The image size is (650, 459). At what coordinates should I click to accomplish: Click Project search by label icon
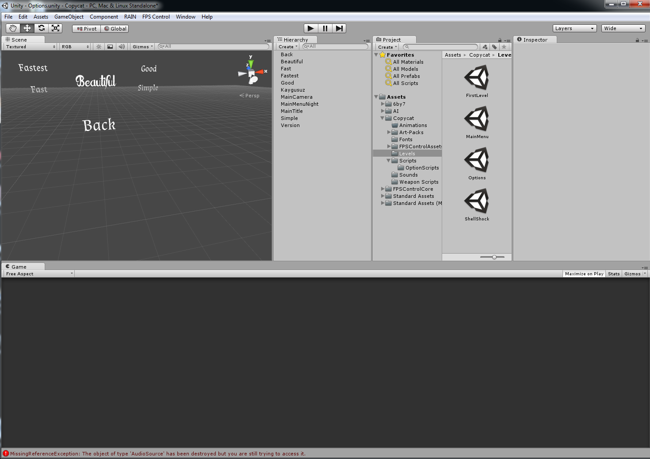pos(494,47)
